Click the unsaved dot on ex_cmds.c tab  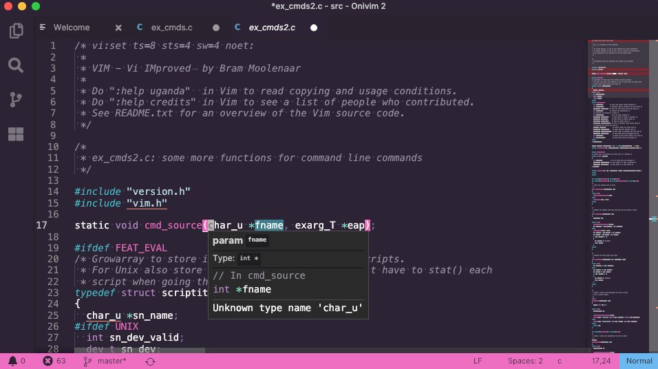click(215, 28)
